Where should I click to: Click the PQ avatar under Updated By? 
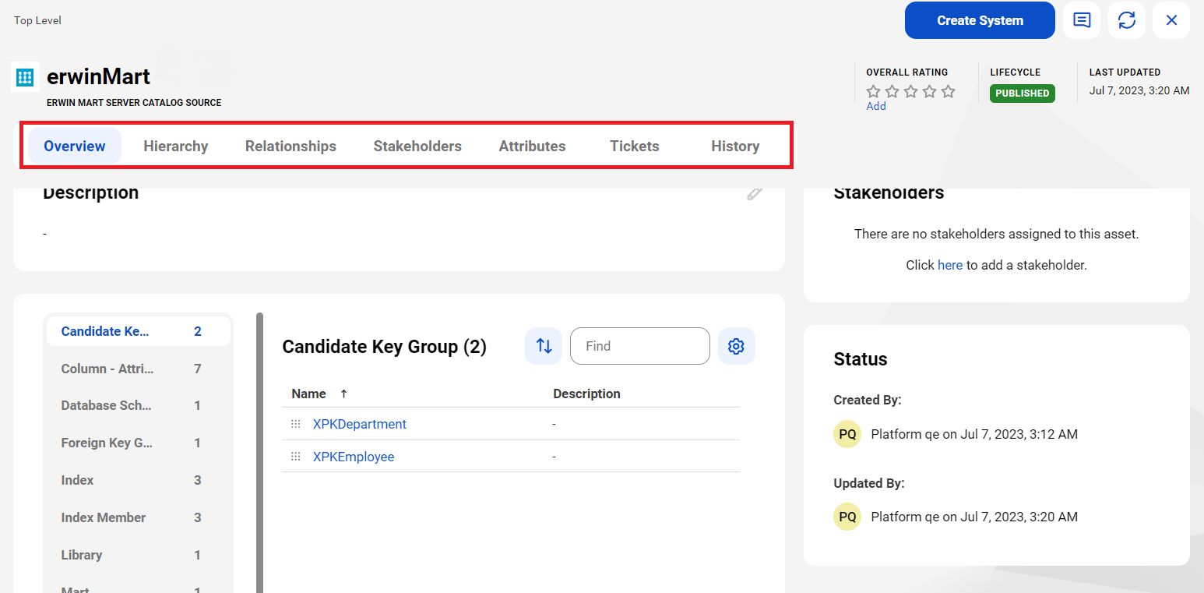tap(847, 517)
